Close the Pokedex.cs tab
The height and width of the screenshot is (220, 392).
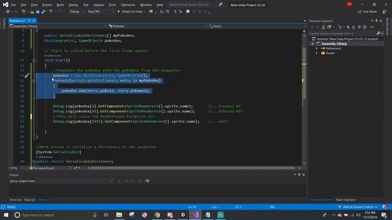[x=34, y=21]
